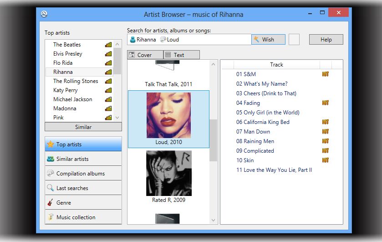Open Last searches section
This screenshot has height=242, width=382.
(x=83, y=188)
